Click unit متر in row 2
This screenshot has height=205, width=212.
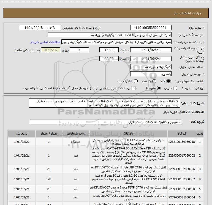pos(76,156)
